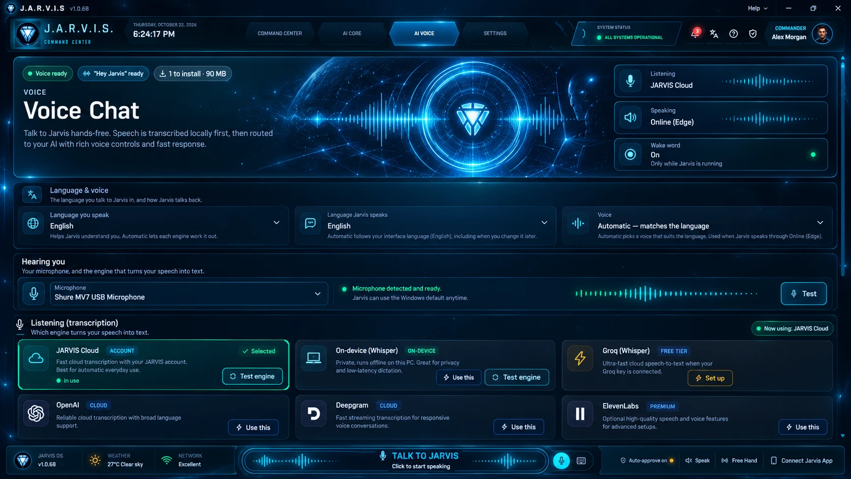Viewport: 851px width, 479px height.
Task: Click the Deepgram engine logo icon
Action: point(314,413)
